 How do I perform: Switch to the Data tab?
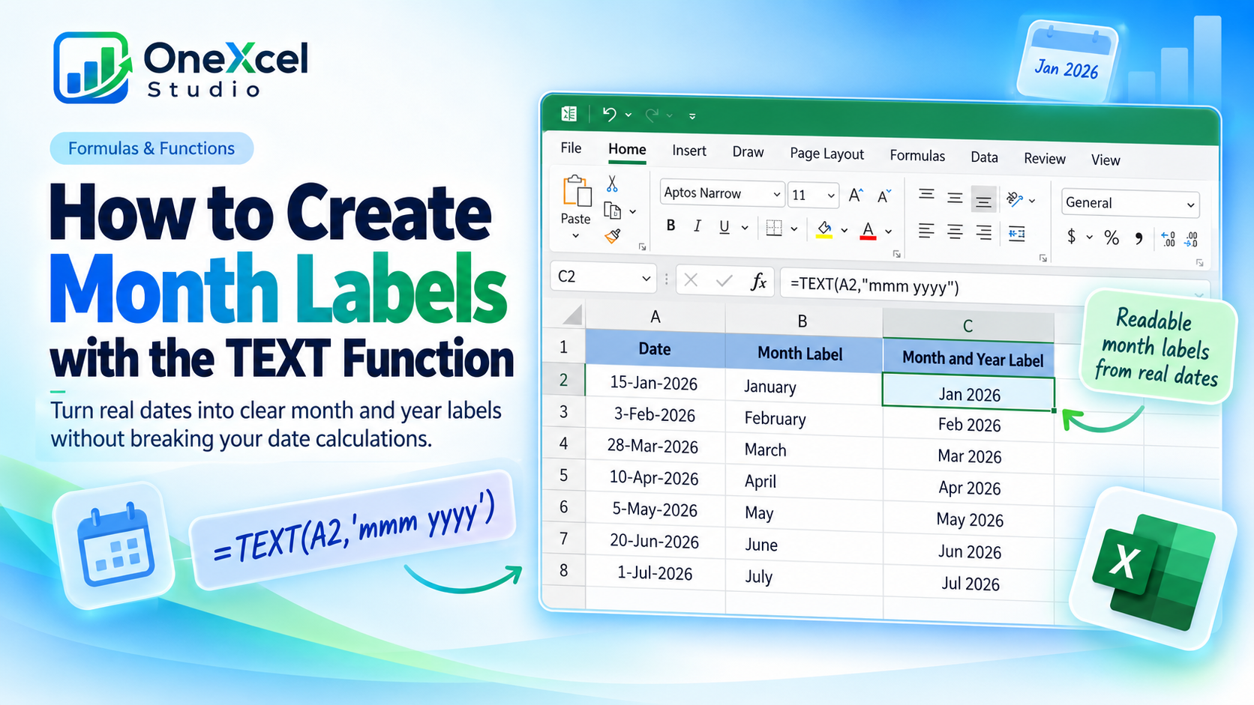coord(984,157)
